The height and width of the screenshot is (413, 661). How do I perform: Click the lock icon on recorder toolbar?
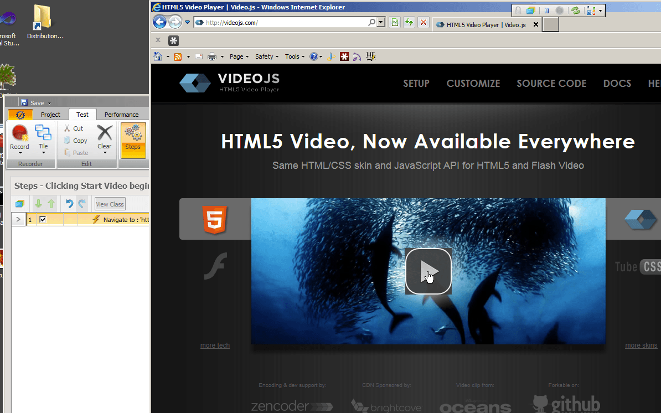point(518,11)
